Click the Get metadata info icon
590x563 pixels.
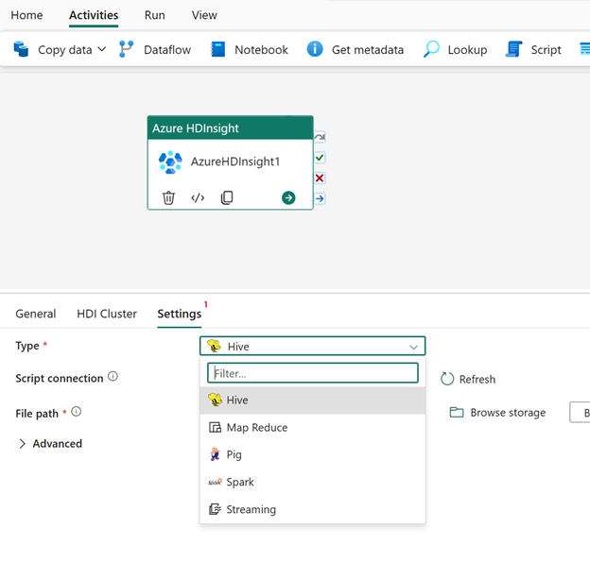click(x=315, y=49)
